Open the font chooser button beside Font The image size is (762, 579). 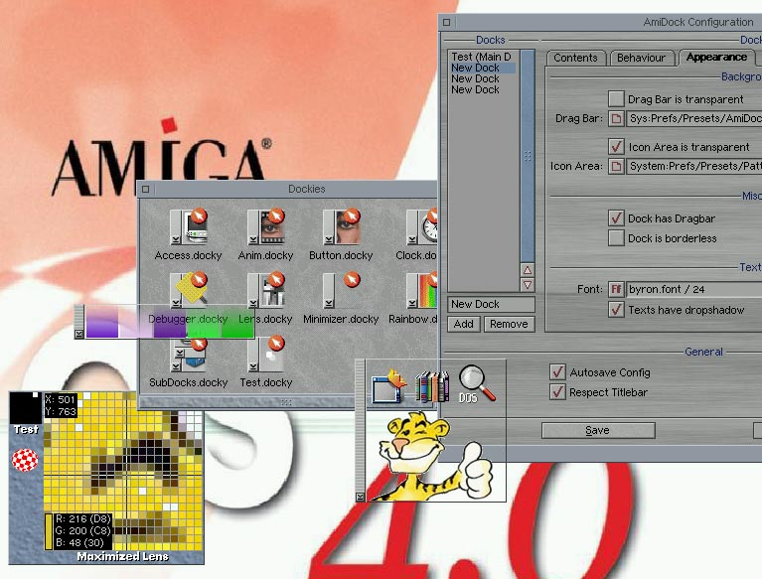(x=616, y=290)
